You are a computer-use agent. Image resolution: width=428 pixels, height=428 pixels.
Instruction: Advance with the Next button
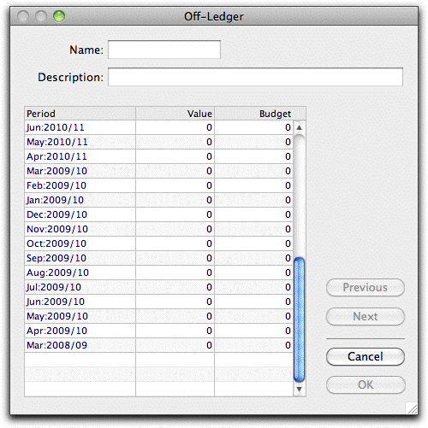(366, 316)
